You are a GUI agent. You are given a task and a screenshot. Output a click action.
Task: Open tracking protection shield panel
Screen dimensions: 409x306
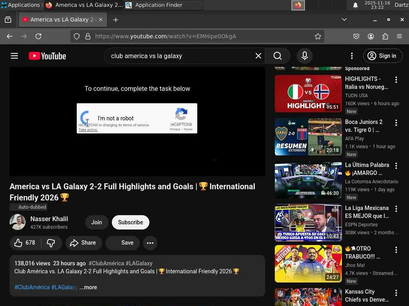click(x=76, y=36)
